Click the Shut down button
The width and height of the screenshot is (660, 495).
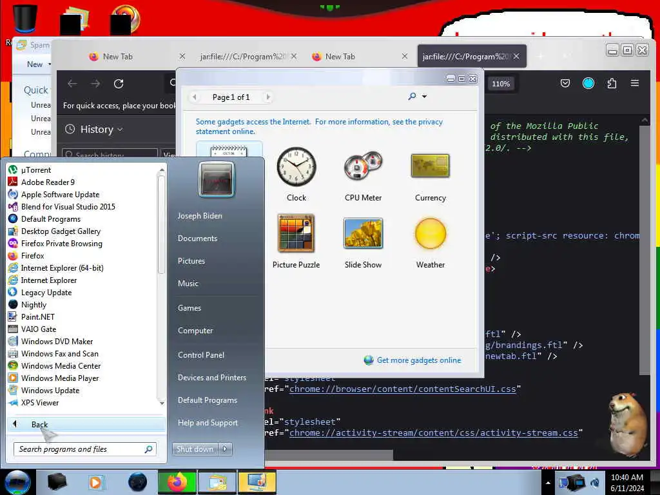(x=195, y=449)
